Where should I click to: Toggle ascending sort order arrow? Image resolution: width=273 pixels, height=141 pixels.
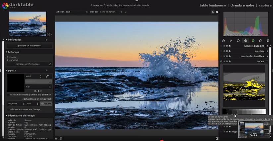tap(125, 12)
